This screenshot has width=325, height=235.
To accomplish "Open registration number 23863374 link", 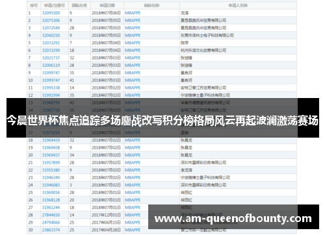I will [51, 230].
